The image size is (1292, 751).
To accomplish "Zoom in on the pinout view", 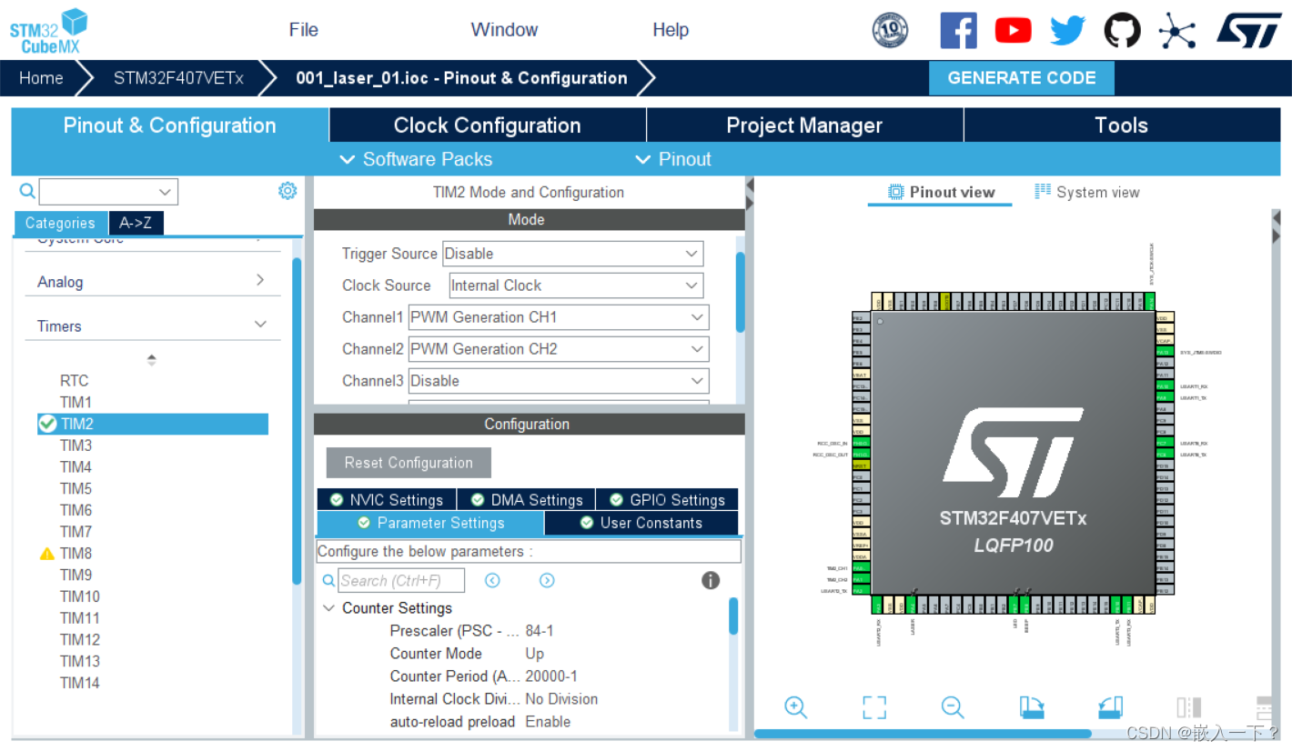I will [796, 707].
